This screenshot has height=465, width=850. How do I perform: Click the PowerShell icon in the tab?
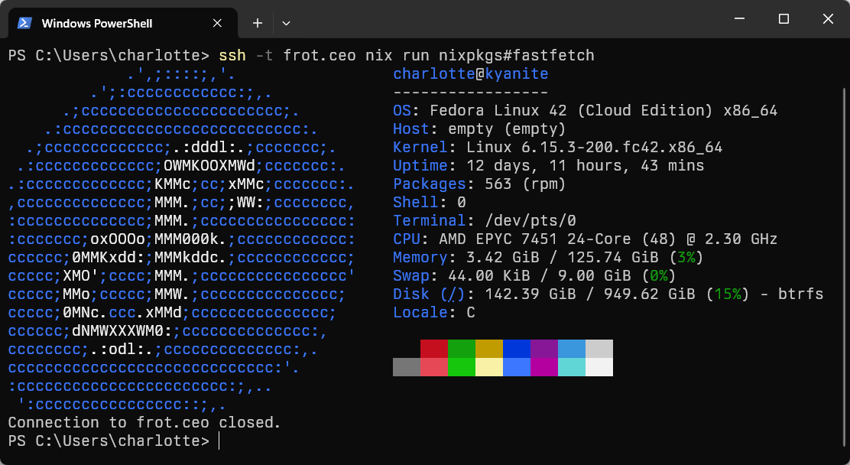coord(24,23)
